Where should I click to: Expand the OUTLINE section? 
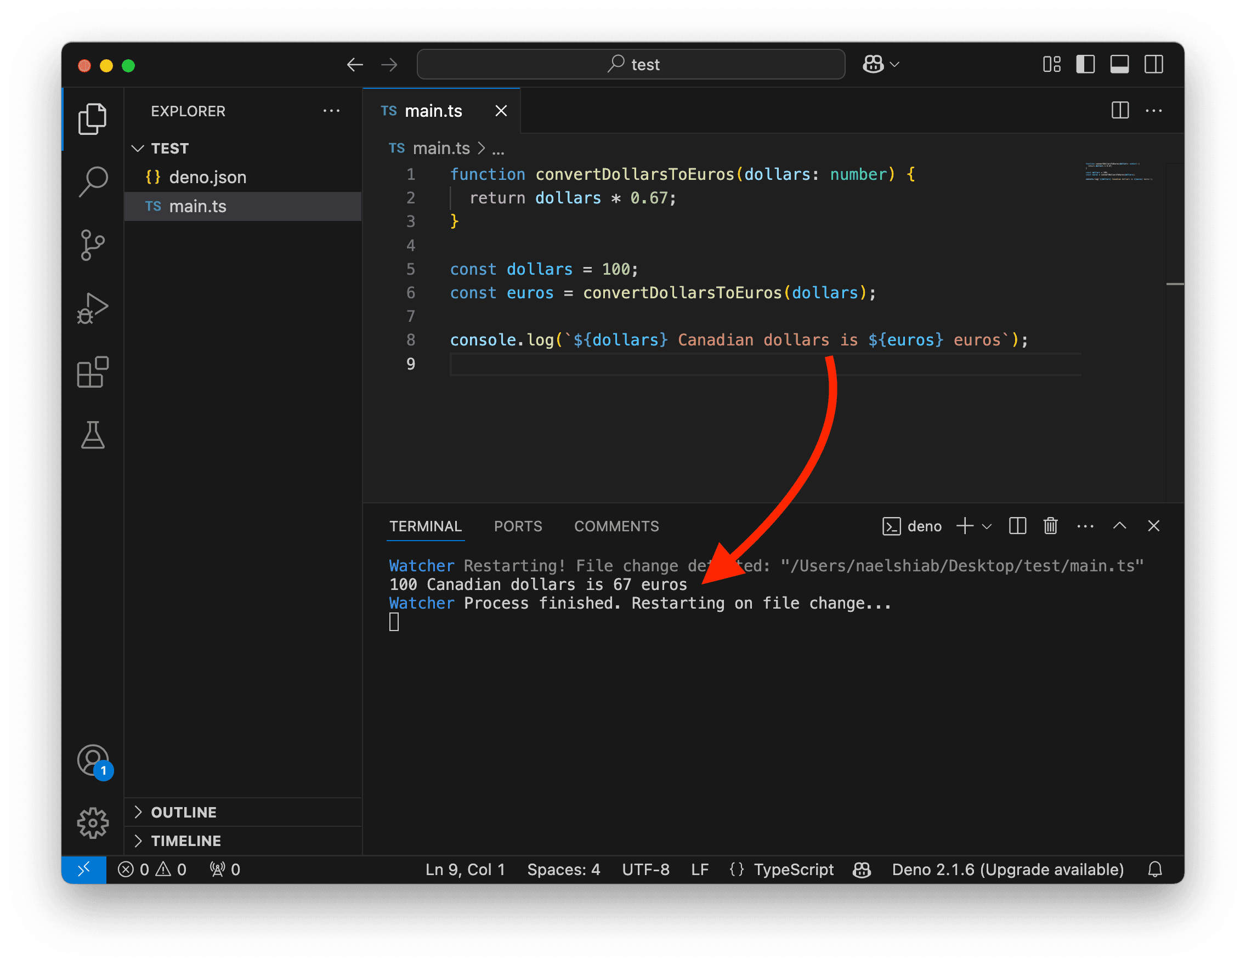(x=242, y=812)
